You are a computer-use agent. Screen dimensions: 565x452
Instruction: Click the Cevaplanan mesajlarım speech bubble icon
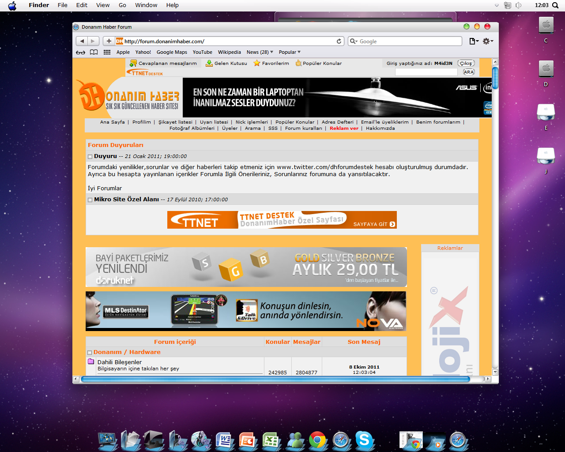(x=133, y=63)
